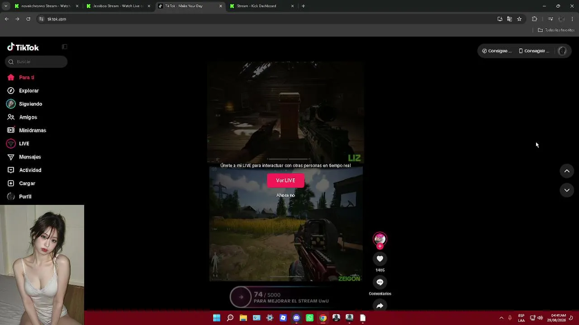Reload the TikTok page
The height and width of the screenshot is (325, 579).
(28, 19)
